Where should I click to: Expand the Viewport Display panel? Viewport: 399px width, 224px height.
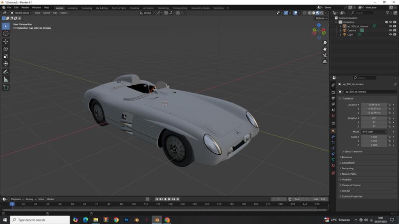coord(350,185)
